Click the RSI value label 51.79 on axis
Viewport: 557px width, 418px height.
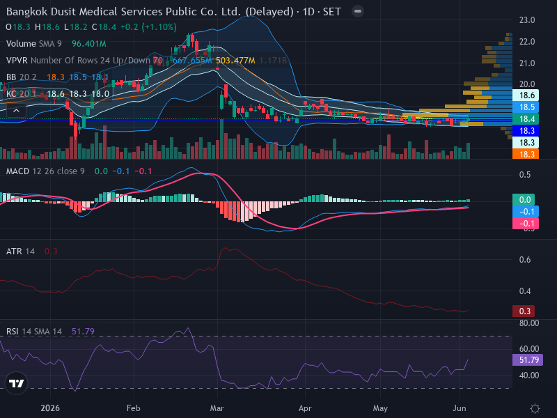coord(528,360)
